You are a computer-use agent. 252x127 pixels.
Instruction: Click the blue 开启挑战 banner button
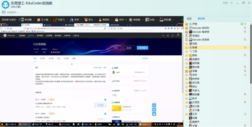tap(142, 48)
